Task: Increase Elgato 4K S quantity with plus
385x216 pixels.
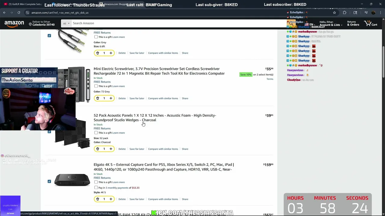Action: pos(111,199)
